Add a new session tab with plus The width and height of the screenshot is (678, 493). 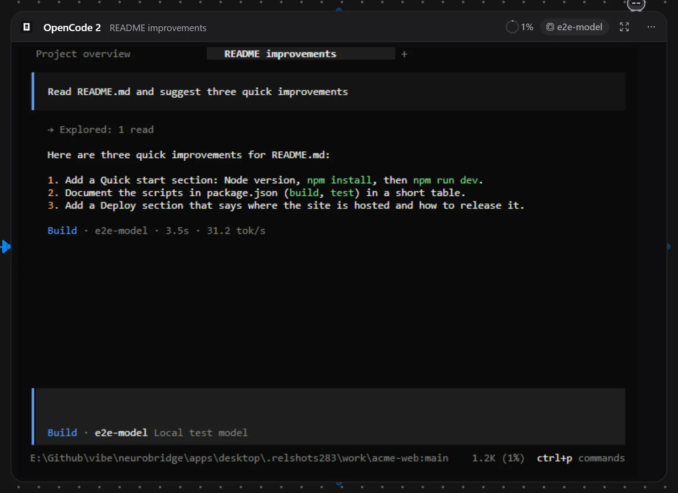click(404, 54)
